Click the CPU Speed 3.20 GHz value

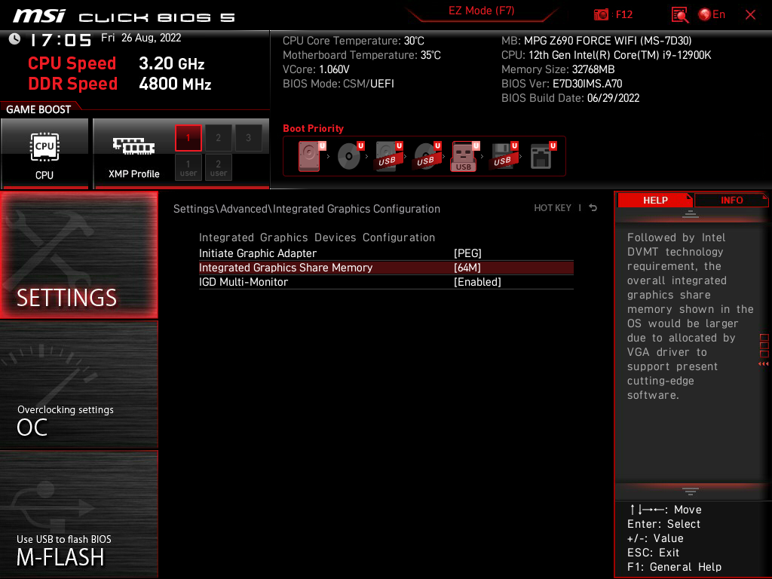point(171,63)
